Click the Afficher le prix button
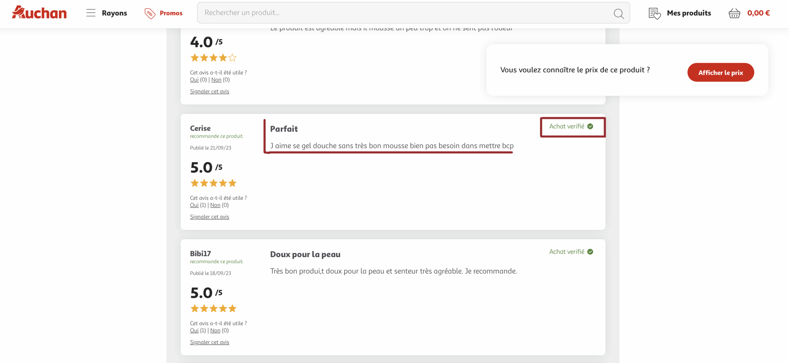789x363 pixels. click(721, 72)
